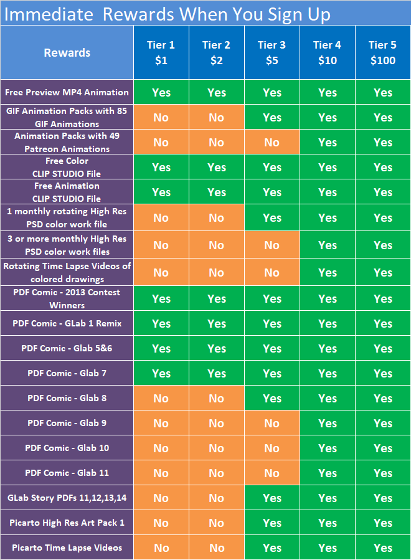411x560 pixels.
Task: Click Tier 3 'No' cell for PDF Comic Glab 9
Action: pyautogui.click(x=272, y=424)
